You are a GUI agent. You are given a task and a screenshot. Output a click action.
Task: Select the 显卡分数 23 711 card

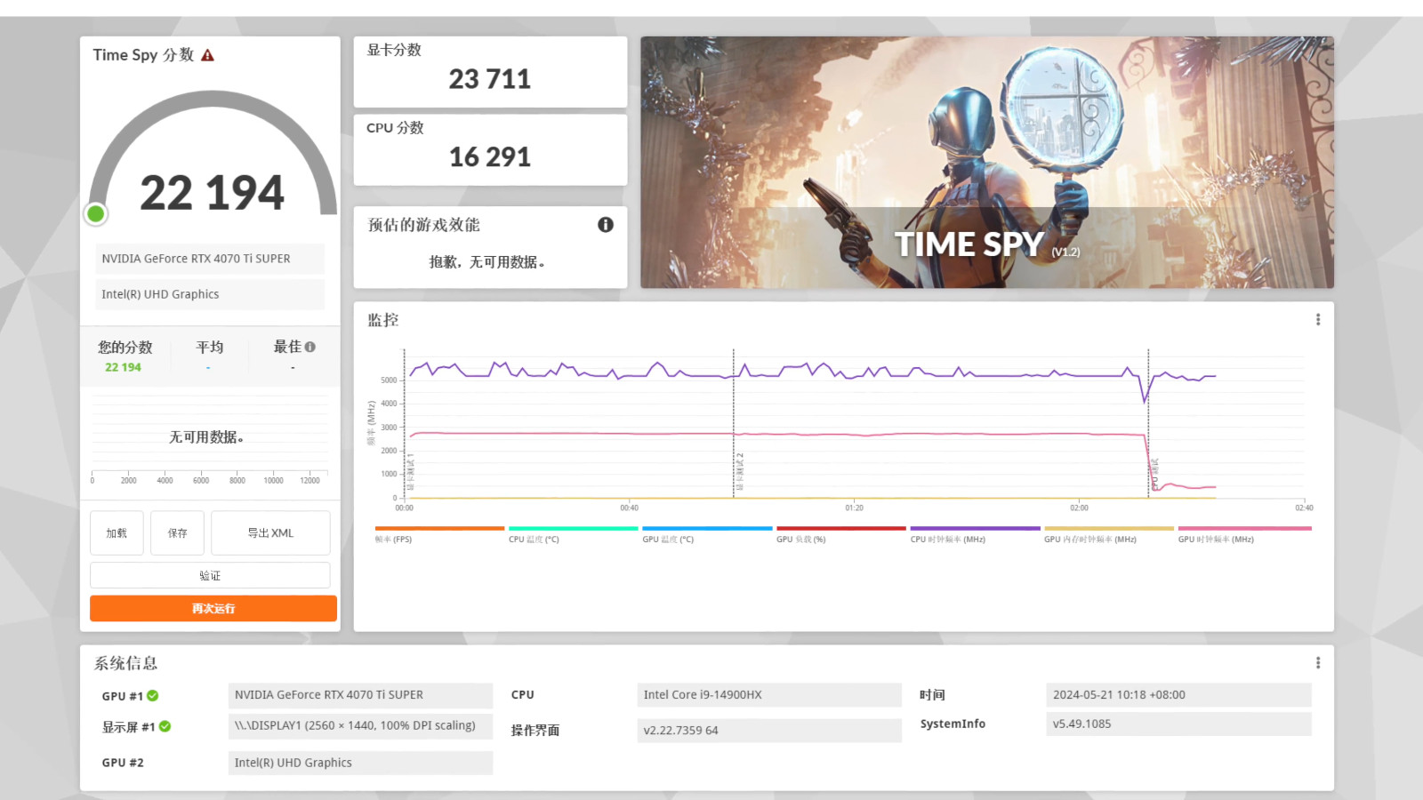(x=490, y=72)
